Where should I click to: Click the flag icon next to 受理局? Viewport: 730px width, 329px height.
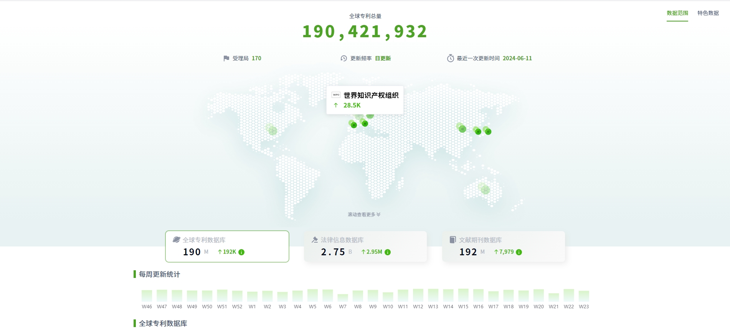coord(226,58)
